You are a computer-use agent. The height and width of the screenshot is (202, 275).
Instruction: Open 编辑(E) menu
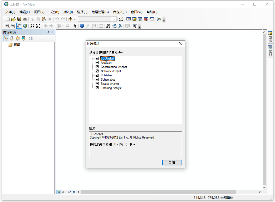pyautogui.click(x=24, y=12)
